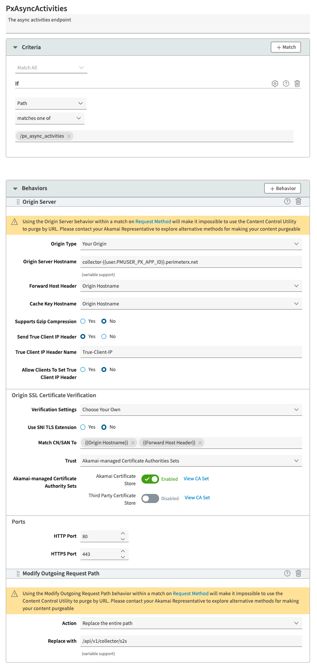317x670 pixels.
Task: Open criteria settings gear icon
Action: coord(275,83)
